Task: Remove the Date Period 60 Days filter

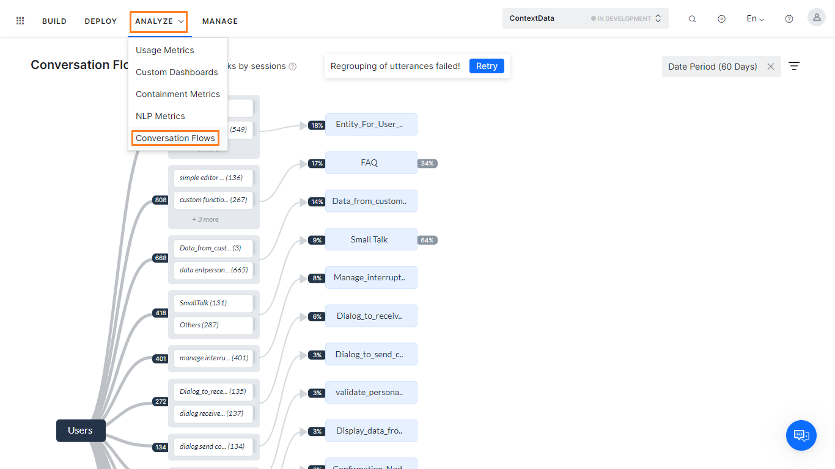Action: (771, 67)
